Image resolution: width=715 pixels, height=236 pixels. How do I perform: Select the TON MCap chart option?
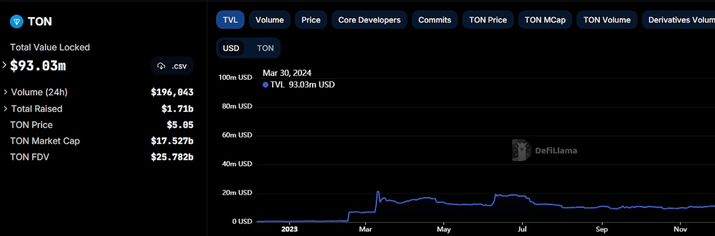[x=545, y=20]
